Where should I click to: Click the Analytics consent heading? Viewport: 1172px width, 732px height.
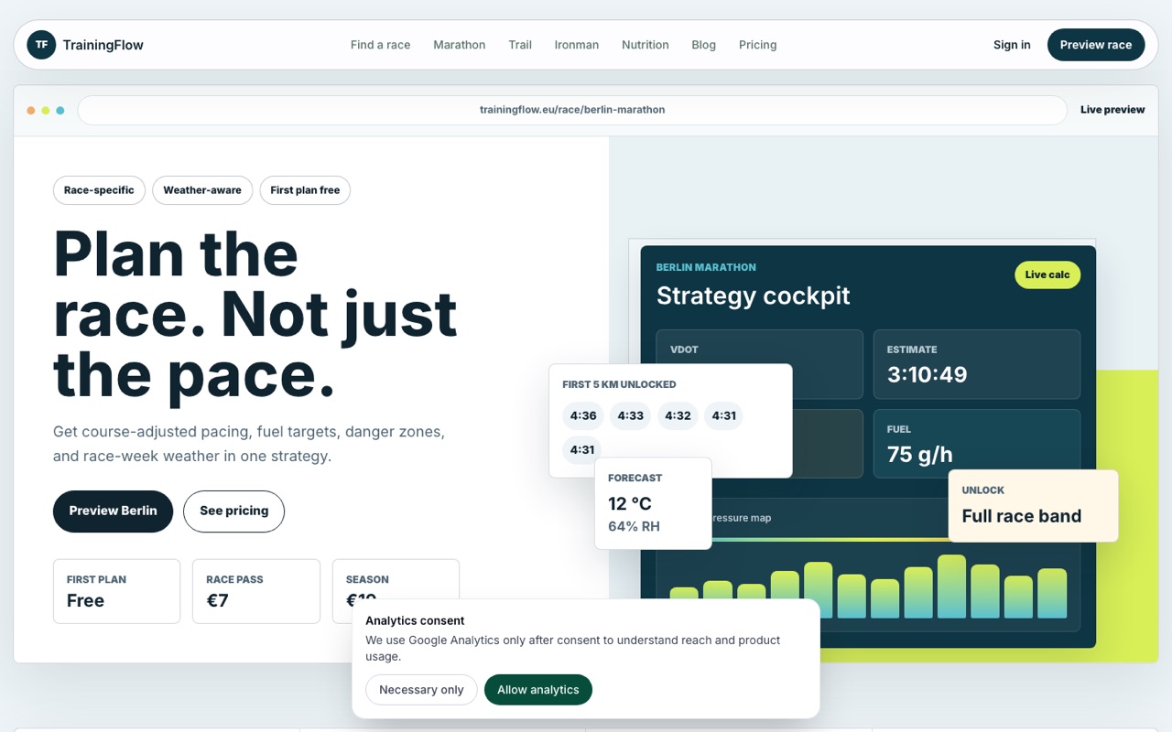pyautogui.click(x=415, y=620)
